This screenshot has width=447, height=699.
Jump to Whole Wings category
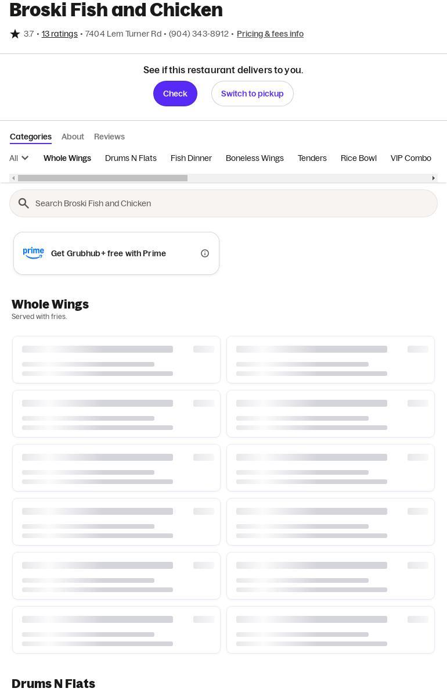67,158
